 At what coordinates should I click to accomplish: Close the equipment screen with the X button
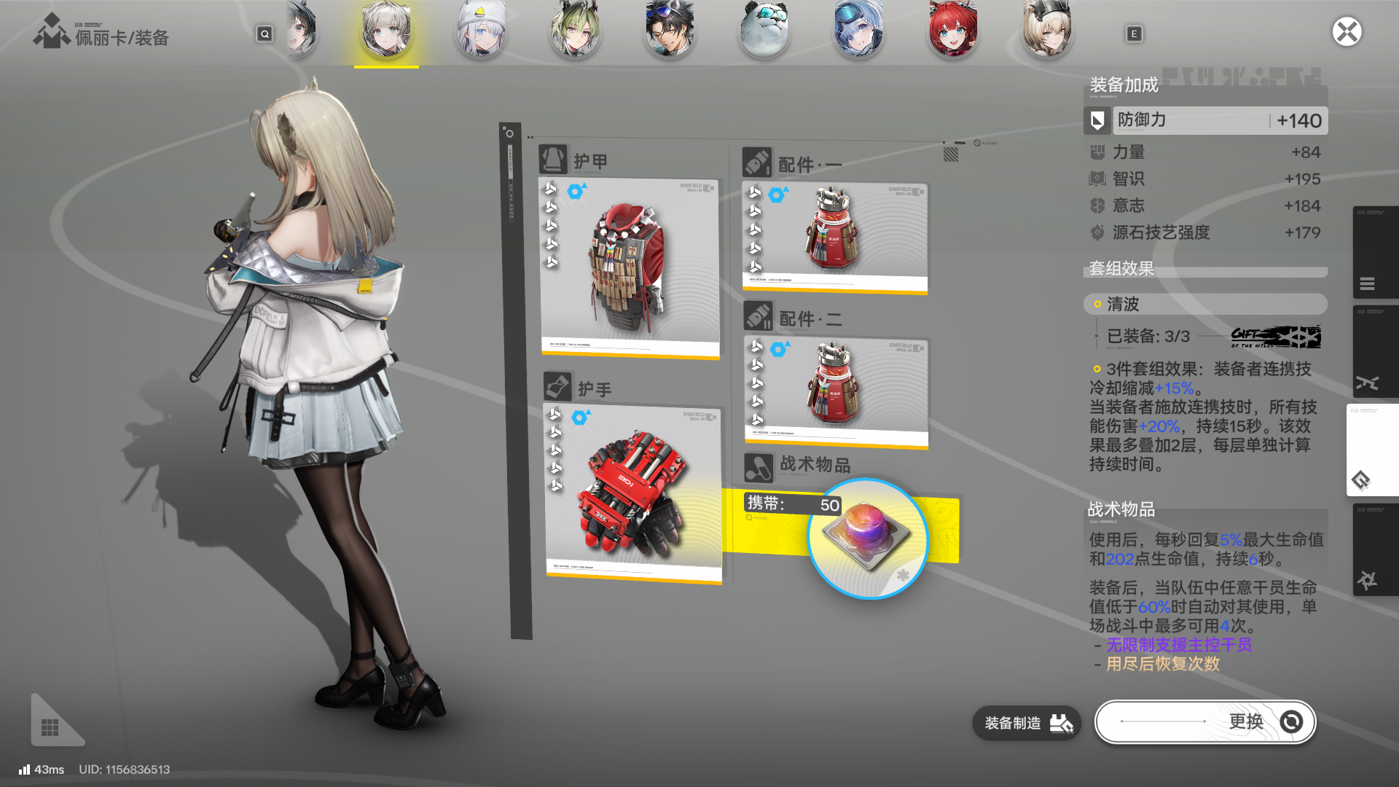[1347, 31]
